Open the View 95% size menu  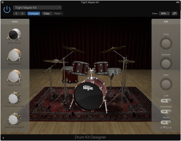164,14
